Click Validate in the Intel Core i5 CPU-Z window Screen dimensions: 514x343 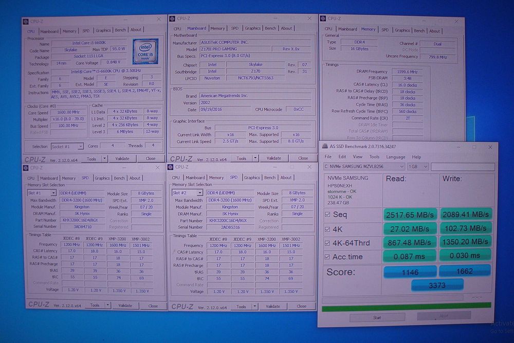[122, 159]
